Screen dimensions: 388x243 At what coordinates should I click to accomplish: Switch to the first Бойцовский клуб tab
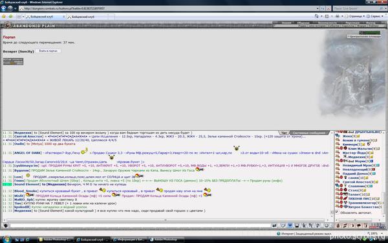pyautogui.click(x=45, y=17)
